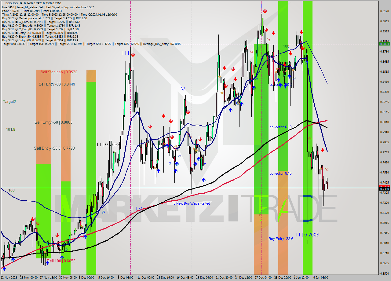This screenshot has height=281, width=391.
Task: Click the 0.6810 price scale value
Action: [384, 243]
